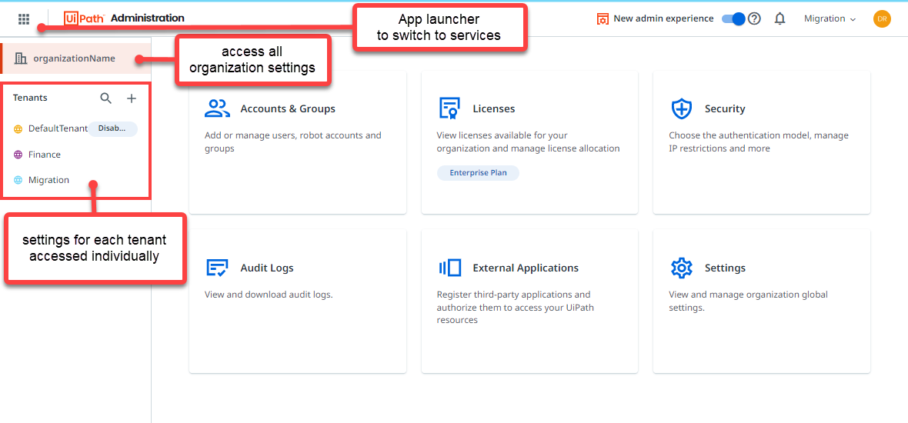The width and height of the screenshot is (908, 423).
Task: Open the Security card
Action: (762, 143)
